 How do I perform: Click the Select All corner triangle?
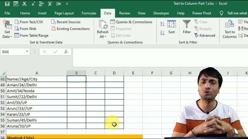[x=3, y=73]
